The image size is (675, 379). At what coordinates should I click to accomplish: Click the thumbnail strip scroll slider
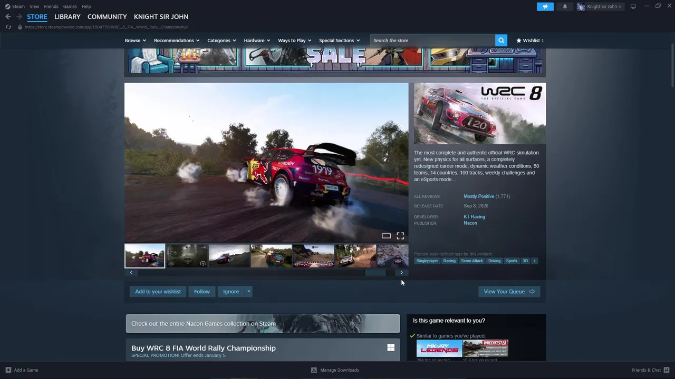(375, 273)
